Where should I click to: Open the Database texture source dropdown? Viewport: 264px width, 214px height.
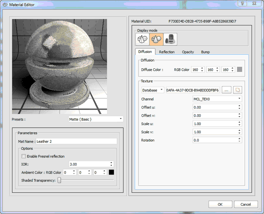click(x=153, y=90)
